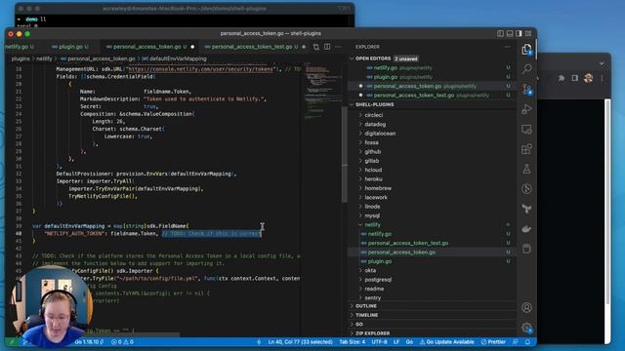625x351 pixels.
Task: Open the browser side panel icon
Action: pyautogui.click(x=575, y=78)
